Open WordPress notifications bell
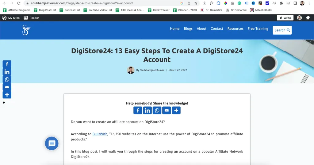 (x=308, y=18)
